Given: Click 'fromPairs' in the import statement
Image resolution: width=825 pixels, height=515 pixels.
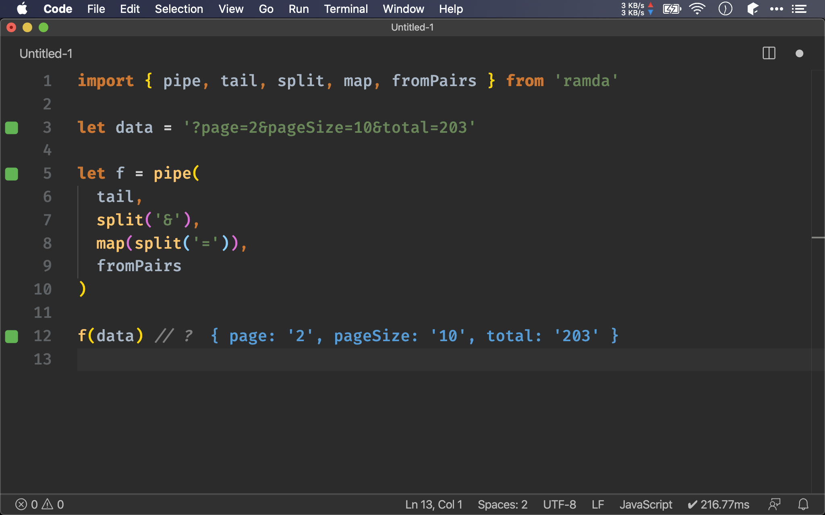Looking at the screenshot, I should tap(434, 81).
